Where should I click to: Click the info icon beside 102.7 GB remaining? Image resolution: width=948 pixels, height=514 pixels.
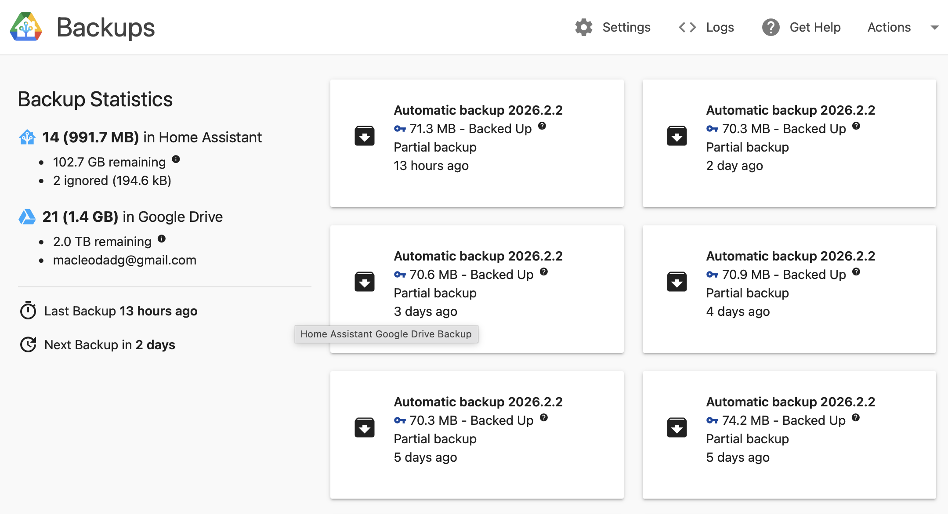point(176,159)
